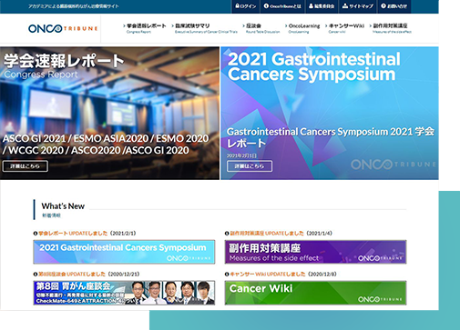Click the chevron before 学会速報レポート menu

tap(125, 25)
